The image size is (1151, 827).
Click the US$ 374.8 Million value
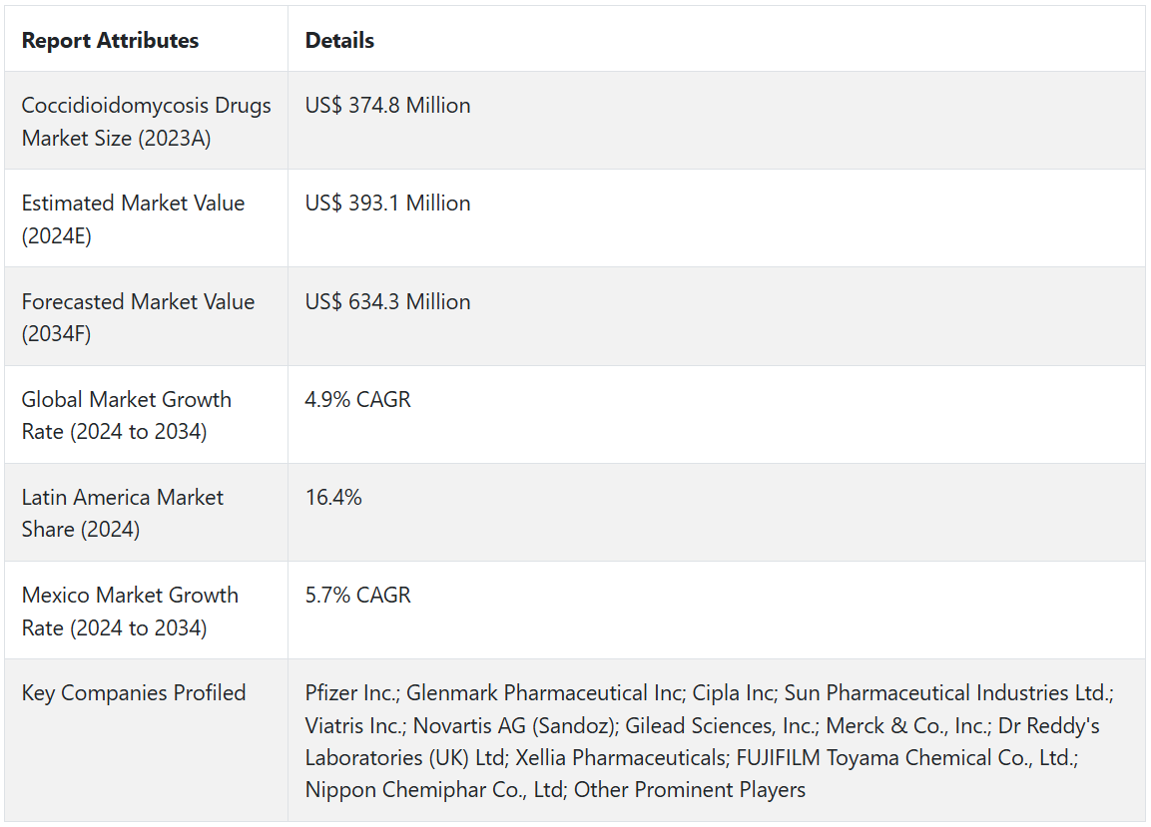tap(387, 106)
